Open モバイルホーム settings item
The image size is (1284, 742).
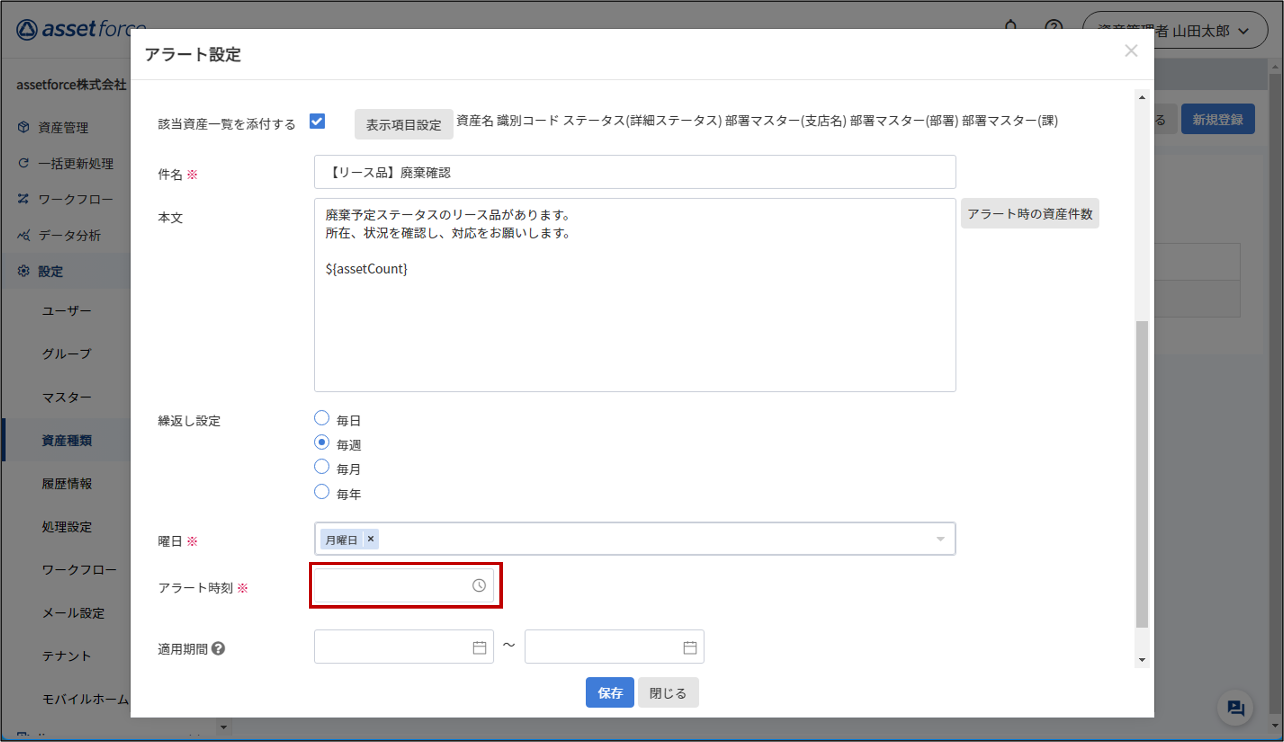(x=85, y=699)
